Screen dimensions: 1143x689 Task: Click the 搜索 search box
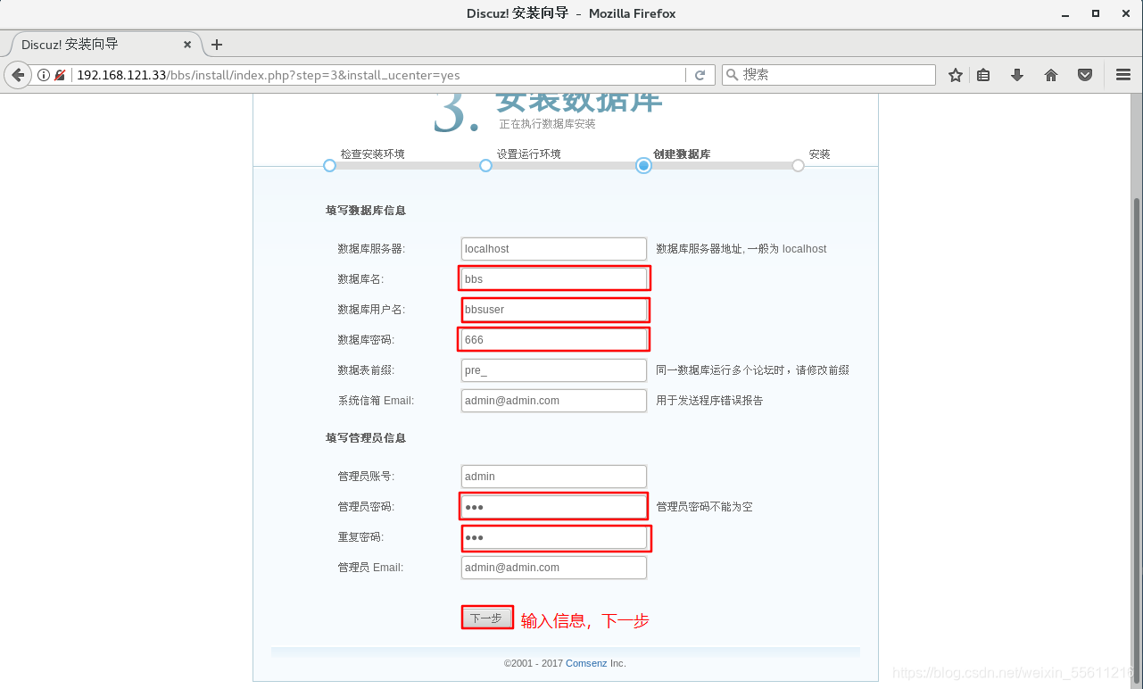click(x=828, y=75)
